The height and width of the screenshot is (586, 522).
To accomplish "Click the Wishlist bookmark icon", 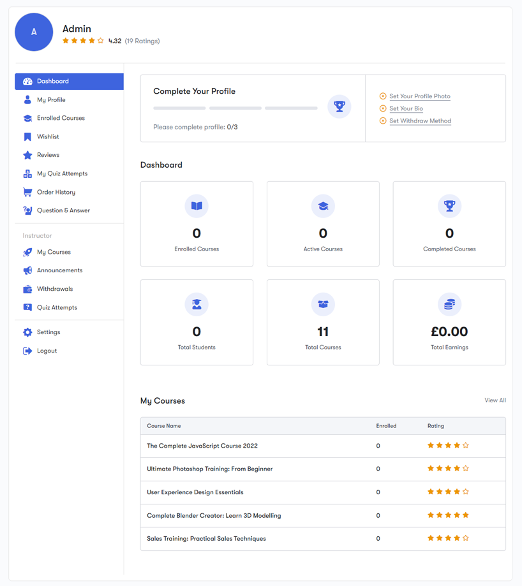I will pyautogui.click(x=27, y=137).
